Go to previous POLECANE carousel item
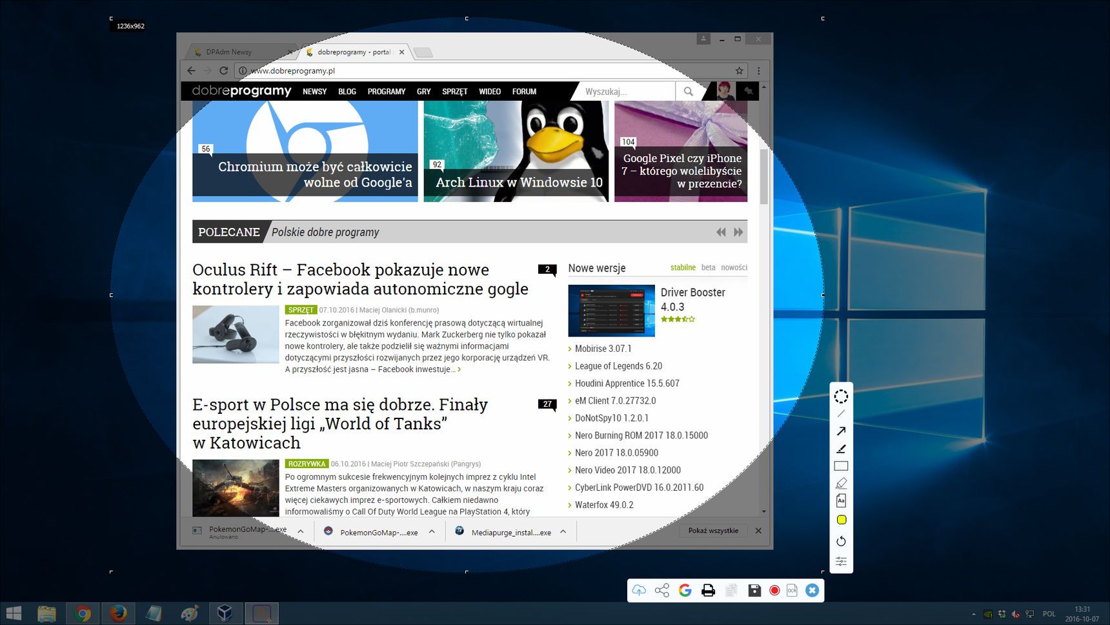 pos(721,232)
